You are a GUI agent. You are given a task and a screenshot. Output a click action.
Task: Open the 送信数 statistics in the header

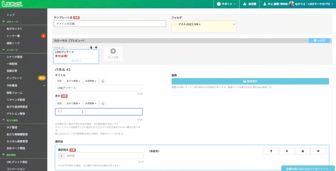coord(249,4)
